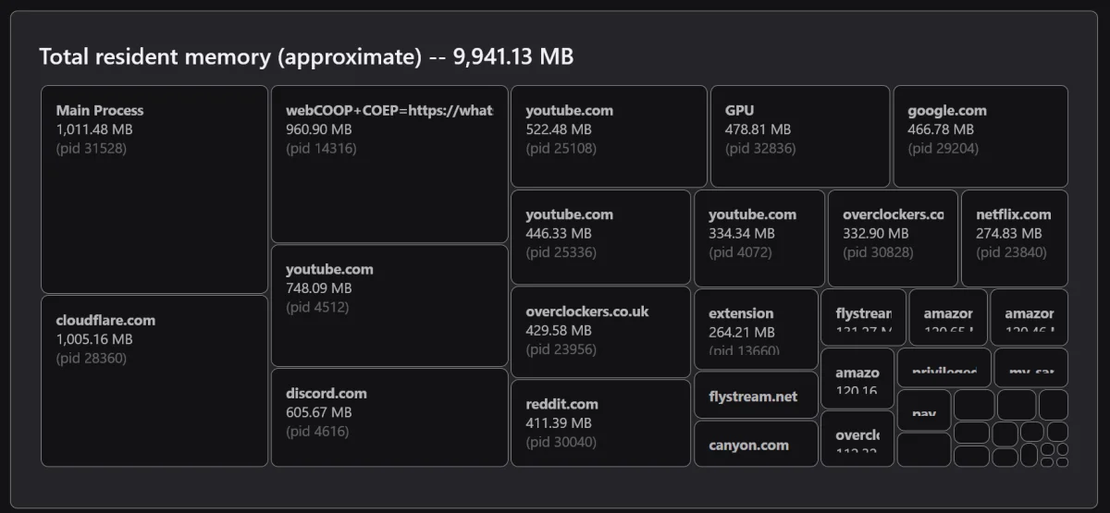Select small flystream tile beside extension

click(863, 317)
